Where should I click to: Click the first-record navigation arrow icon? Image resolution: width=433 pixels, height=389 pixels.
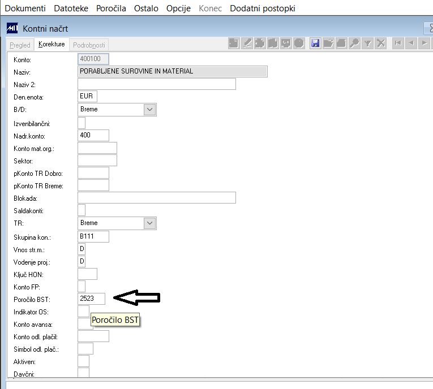point(398,44)
